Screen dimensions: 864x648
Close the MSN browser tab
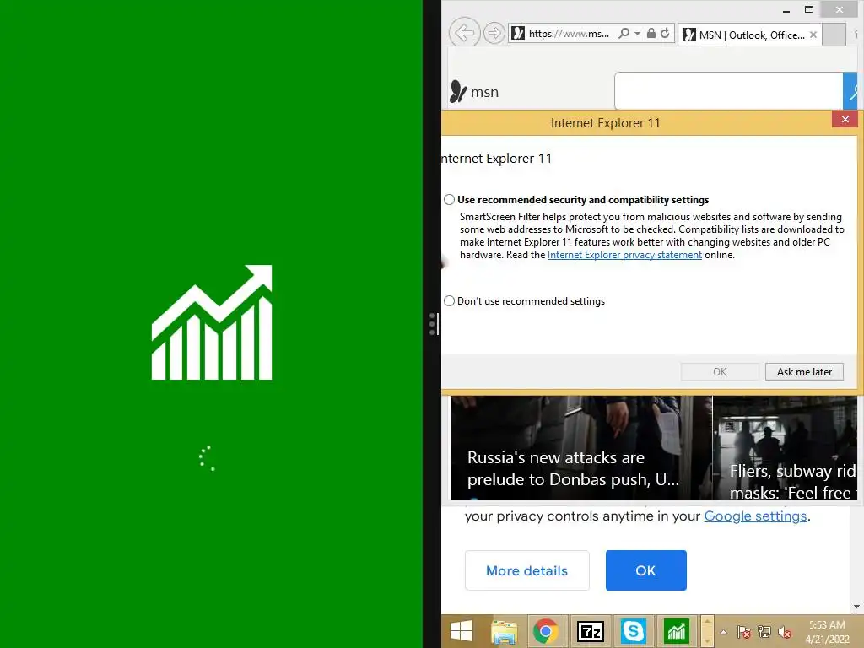click(813, 35)
